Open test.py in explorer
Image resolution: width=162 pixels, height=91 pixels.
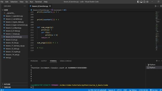[x=14, y=58]
